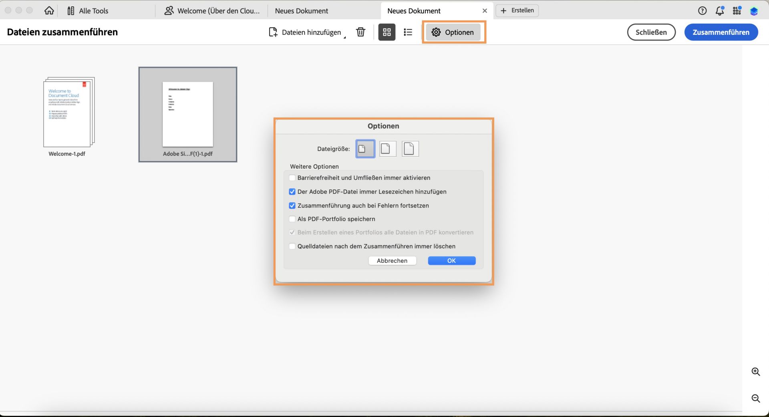Click the Erstellen button
Screen dimensions: 769x417
point(517,10)
